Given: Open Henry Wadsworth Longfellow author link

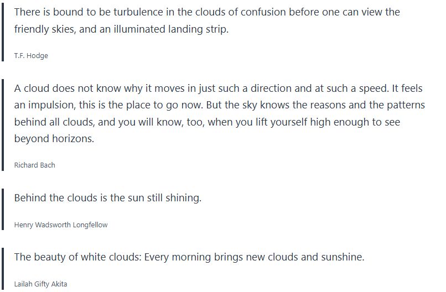Looking at the screenshot, I should 61,225.
